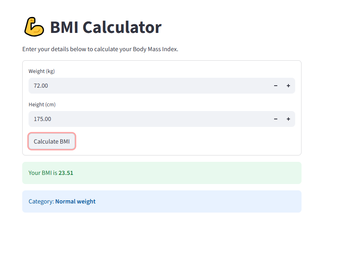Click the flexed bicep icon
The image size is (338, 257).
[34, 26]
